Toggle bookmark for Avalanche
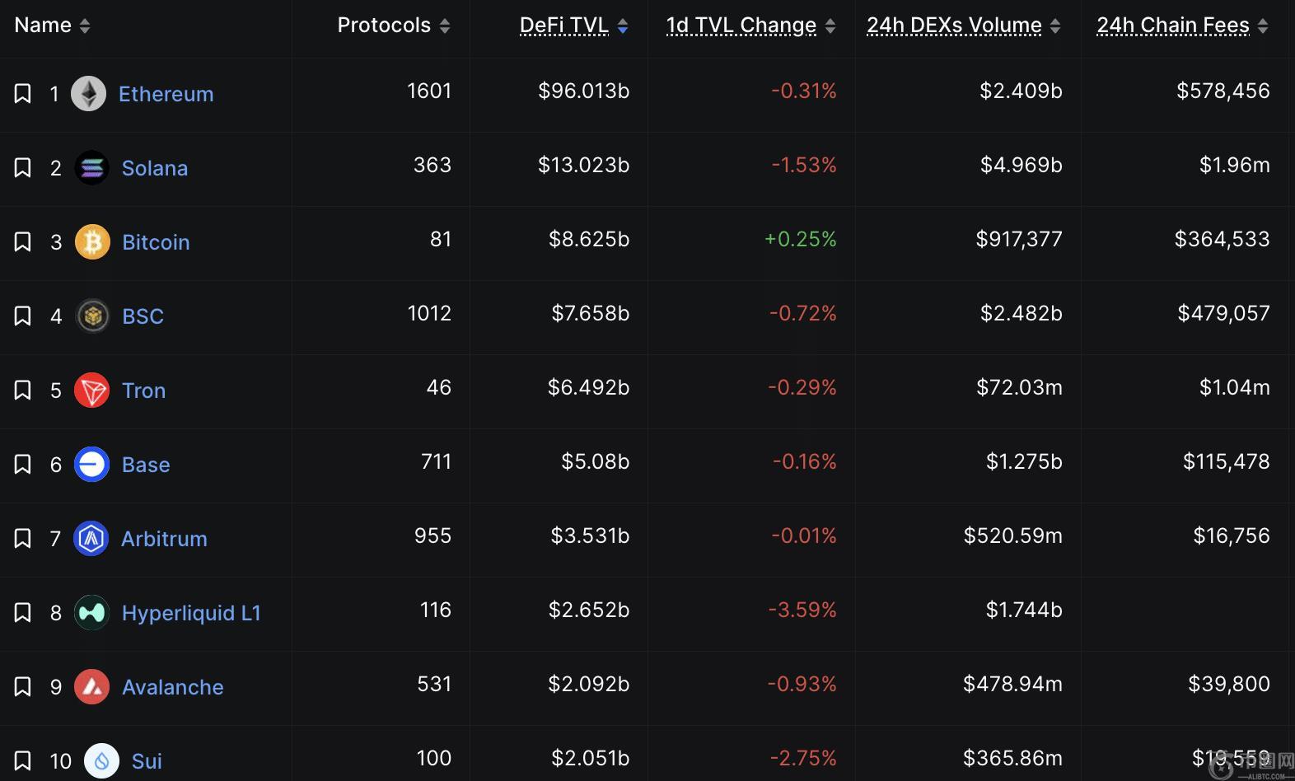 pyautogui.click(x=23, y=687)
